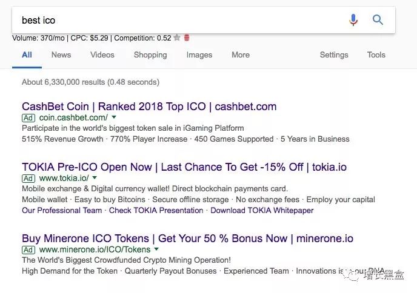417x293 pixels.
Task: Switch to the News tab
Action: pos(61,55)
